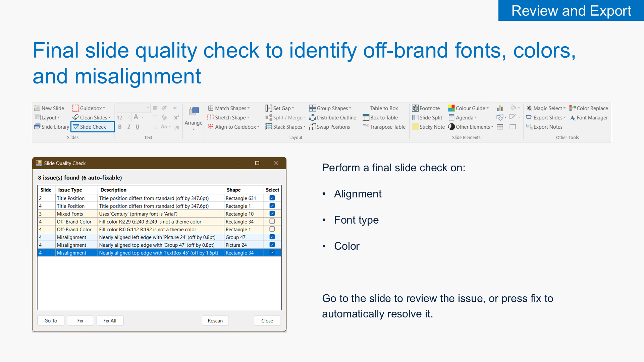Uncheck Select for slide 4 Title Position row
The width and height of the screenshot is (644, 362).
(272, 205)
